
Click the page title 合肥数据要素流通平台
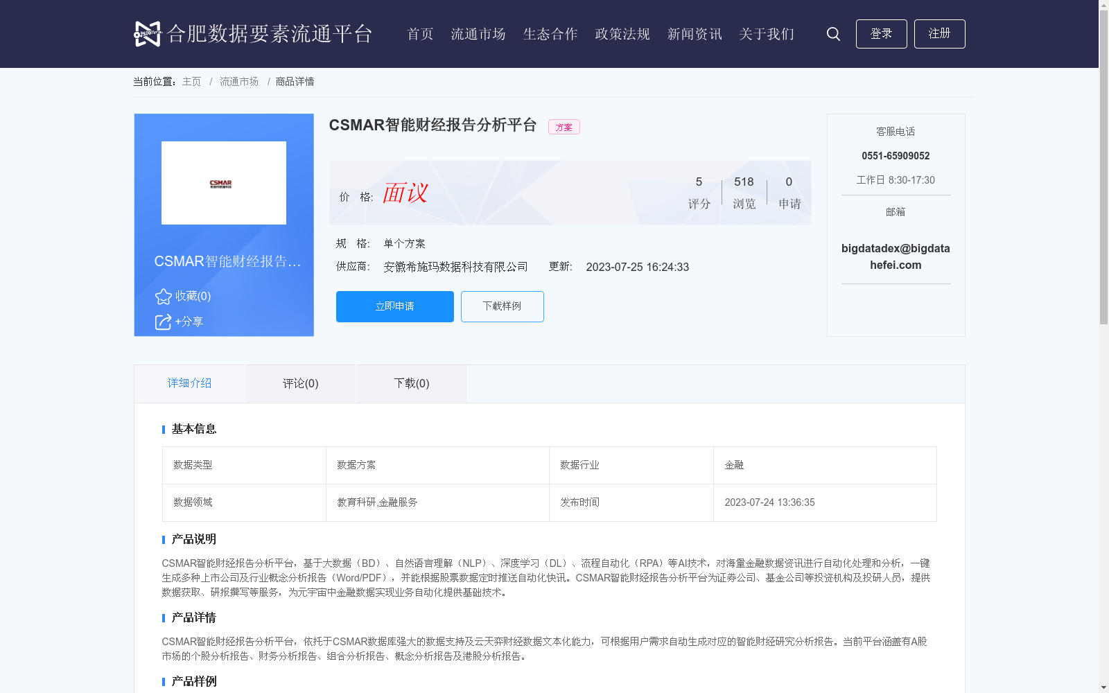pyautogui.click(x=270, y=34)
